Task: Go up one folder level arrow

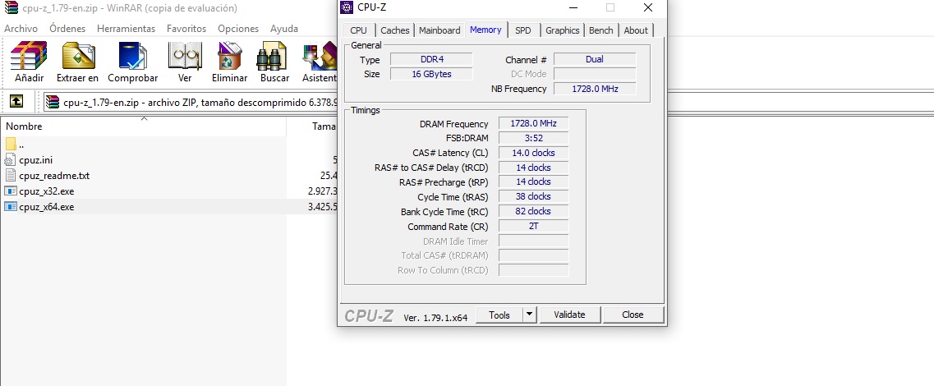Action: point(16,102)
